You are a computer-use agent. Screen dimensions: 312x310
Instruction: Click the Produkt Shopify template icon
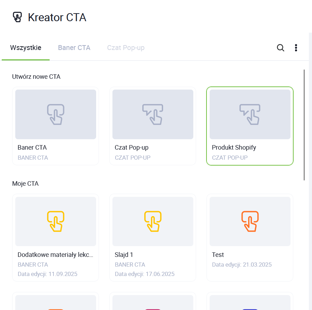tap(250, 114)
